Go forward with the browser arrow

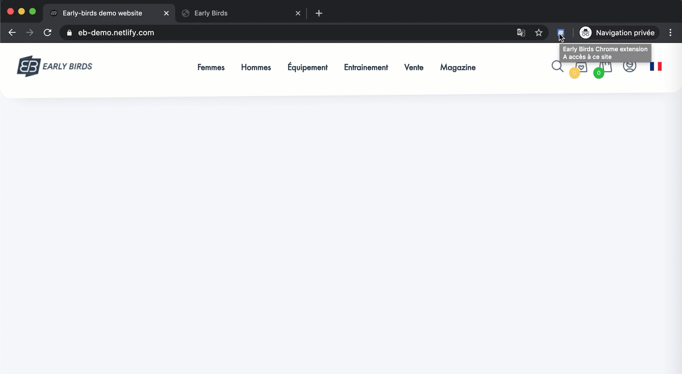[30, 32]
